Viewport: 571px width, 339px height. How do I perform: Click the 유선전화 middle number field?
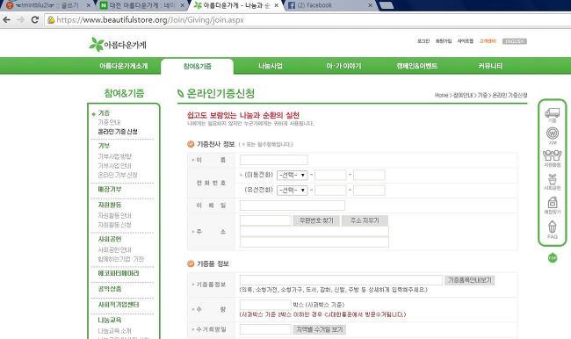click(x=330, y=190)
